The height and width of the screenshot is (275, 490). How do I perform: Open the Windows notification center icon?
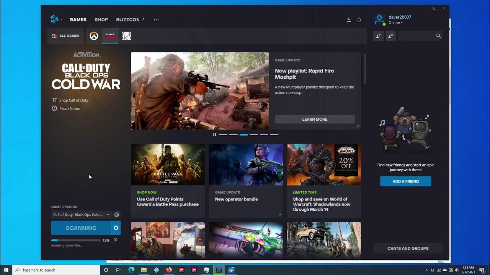click(x=482, y=270)
